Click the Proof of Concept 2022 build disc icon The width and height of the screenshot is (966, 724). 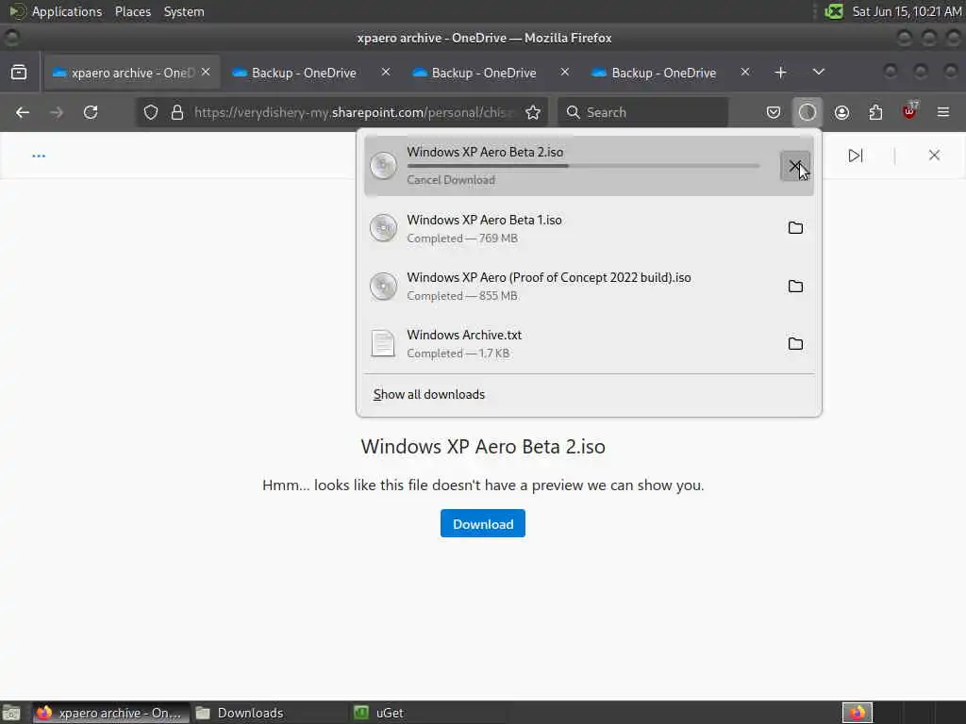[383, 287]
